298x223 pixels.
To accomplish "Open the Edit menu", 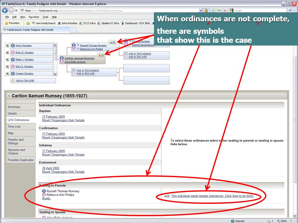I will [x=15, y=17].
